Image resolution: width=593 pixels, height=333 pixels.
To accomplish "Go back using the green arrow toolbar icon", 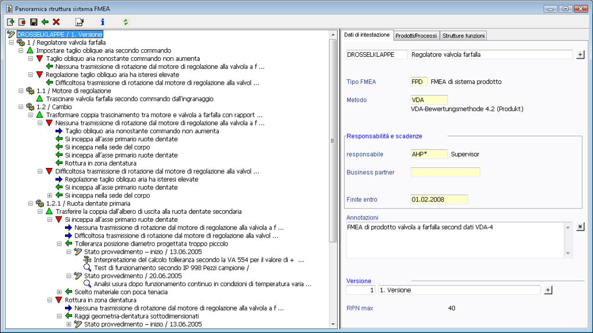I will coord(45,22).
